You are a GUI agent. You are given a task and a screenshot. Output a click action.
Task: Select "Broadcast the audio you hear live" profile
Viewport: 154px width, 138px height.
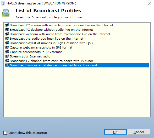coord(46,39)
